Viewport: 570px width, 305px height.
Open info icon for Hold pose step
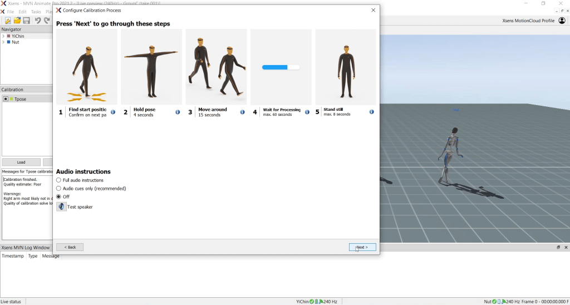178,112
